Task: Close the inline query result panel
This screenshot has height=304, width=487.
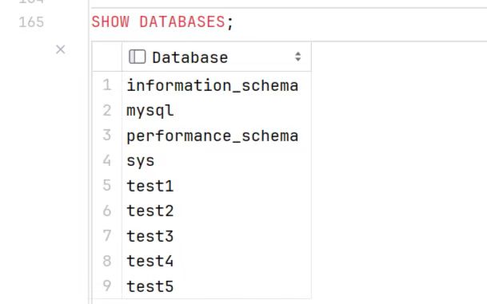Action: (x=61, y=49)
